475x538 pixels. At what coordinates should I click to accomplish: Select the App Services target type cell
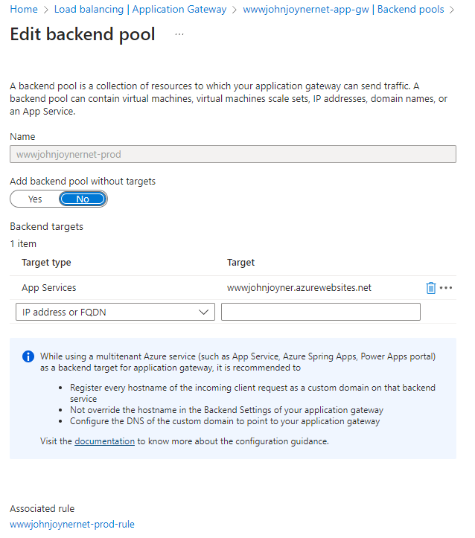click(x=49, y=288)
